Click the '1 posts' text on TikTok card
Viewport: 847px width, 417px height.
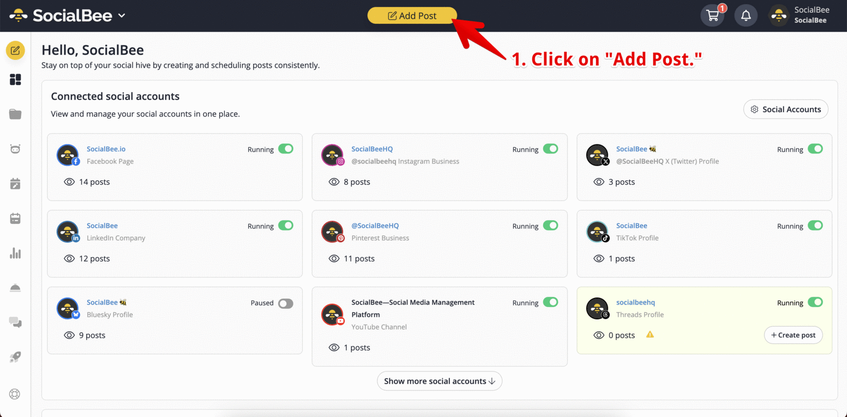(x=621, y=258)
